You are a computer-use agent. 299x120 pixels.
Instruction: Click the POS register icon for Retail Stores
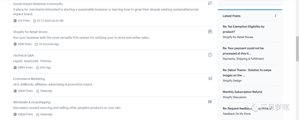coord(210,31)
